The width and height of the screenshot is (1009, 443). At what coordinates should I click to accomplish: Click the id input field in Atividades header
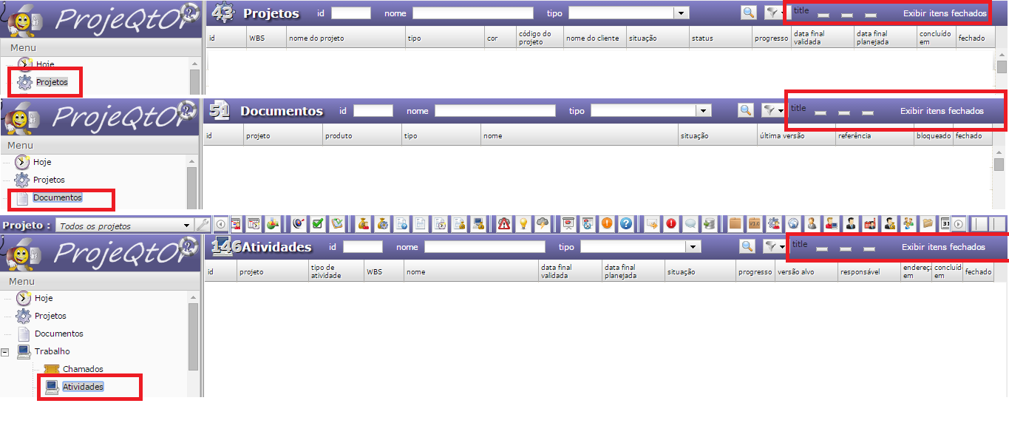point(363,247)
